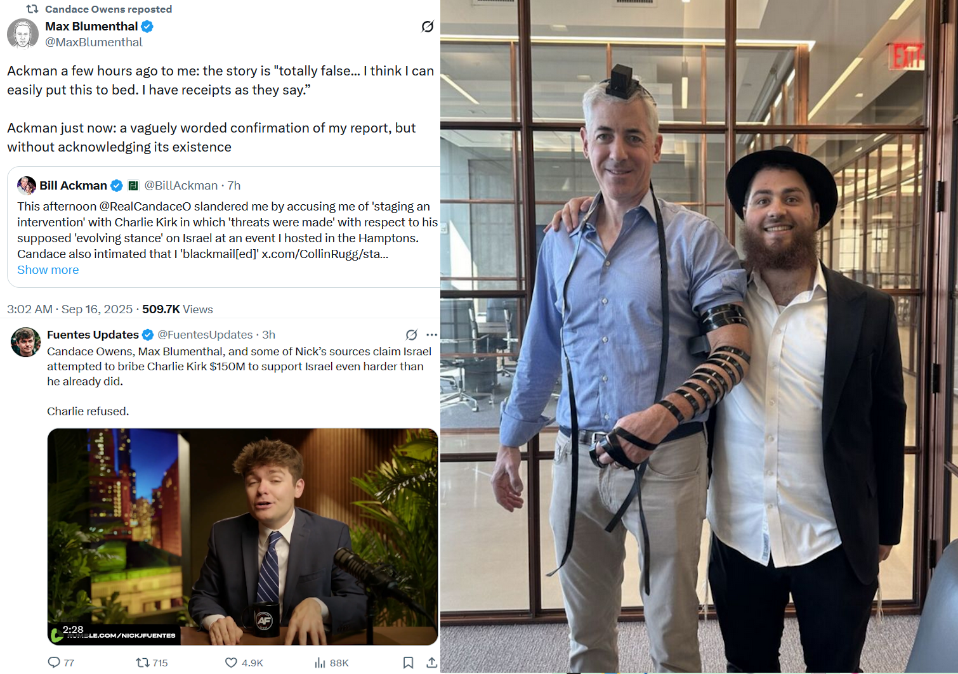Click the Grok icon on Max Blumenthal's post
The height and width of the screenshot is (674, 958).
(x=428, y=27)
